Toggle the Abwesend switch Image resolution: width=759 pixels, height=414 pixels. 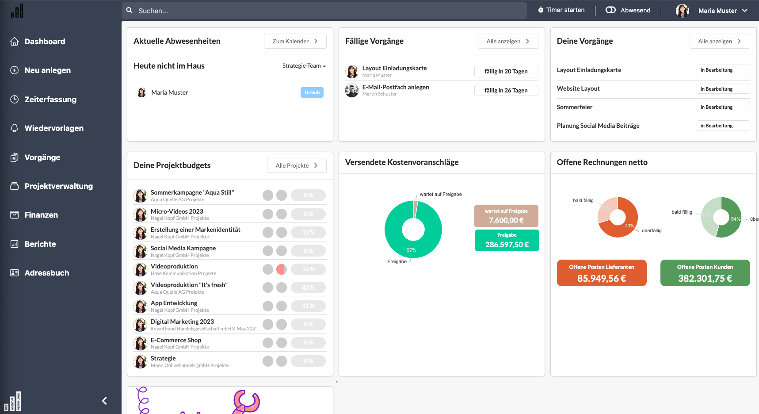(610, 10)
